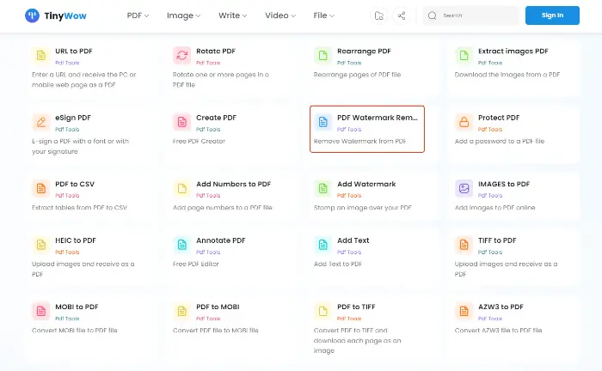602x371 pixels.
Task: Expand the PDF menu dropdown
Action: coord(138,15)
